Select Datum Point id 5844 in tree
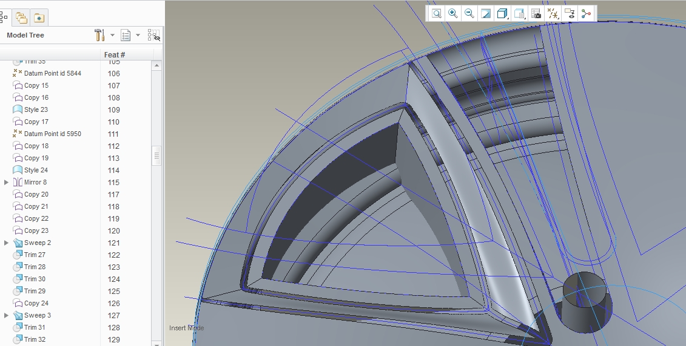 (53, 73)
